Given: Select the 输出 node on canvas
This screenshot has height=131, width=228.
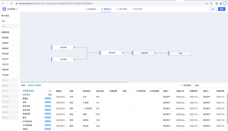Looking at the screenshot, I should coord(180,53).
